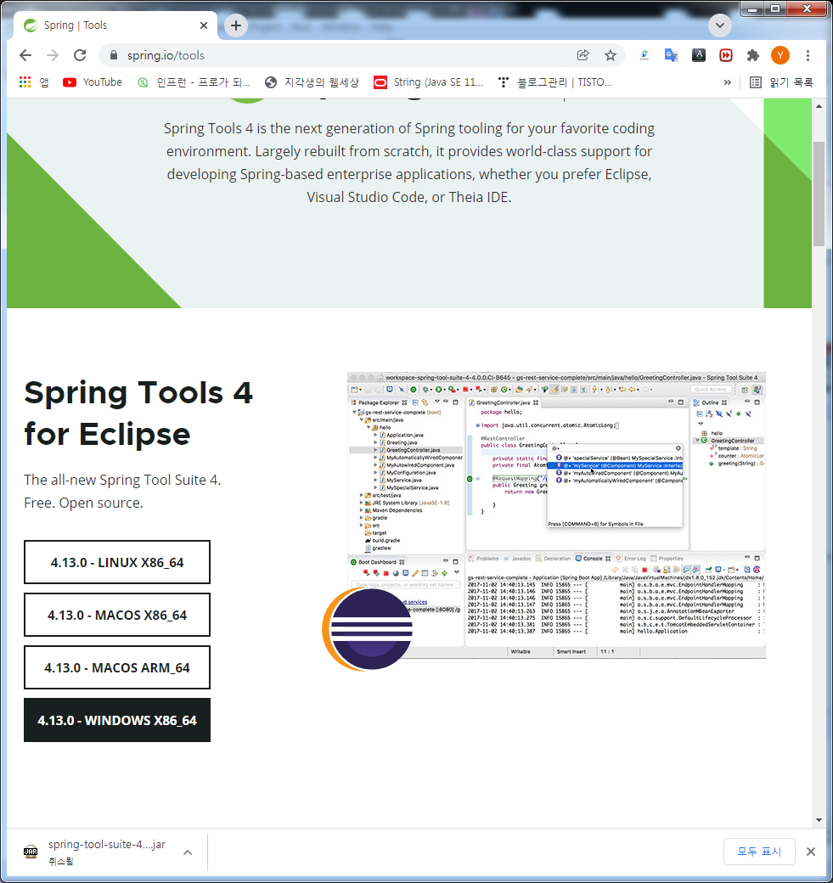Open the 블로그관리 TISTORY bookmark
Image resolution: width=833 pixels, height=883 pixels.
(x=554, y=82)
